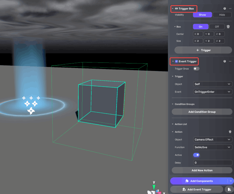Uncheck the Event Trigger checkbox

[176, 61]
